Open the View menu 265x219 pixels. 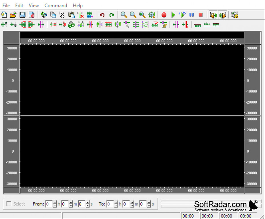point(34,6)
